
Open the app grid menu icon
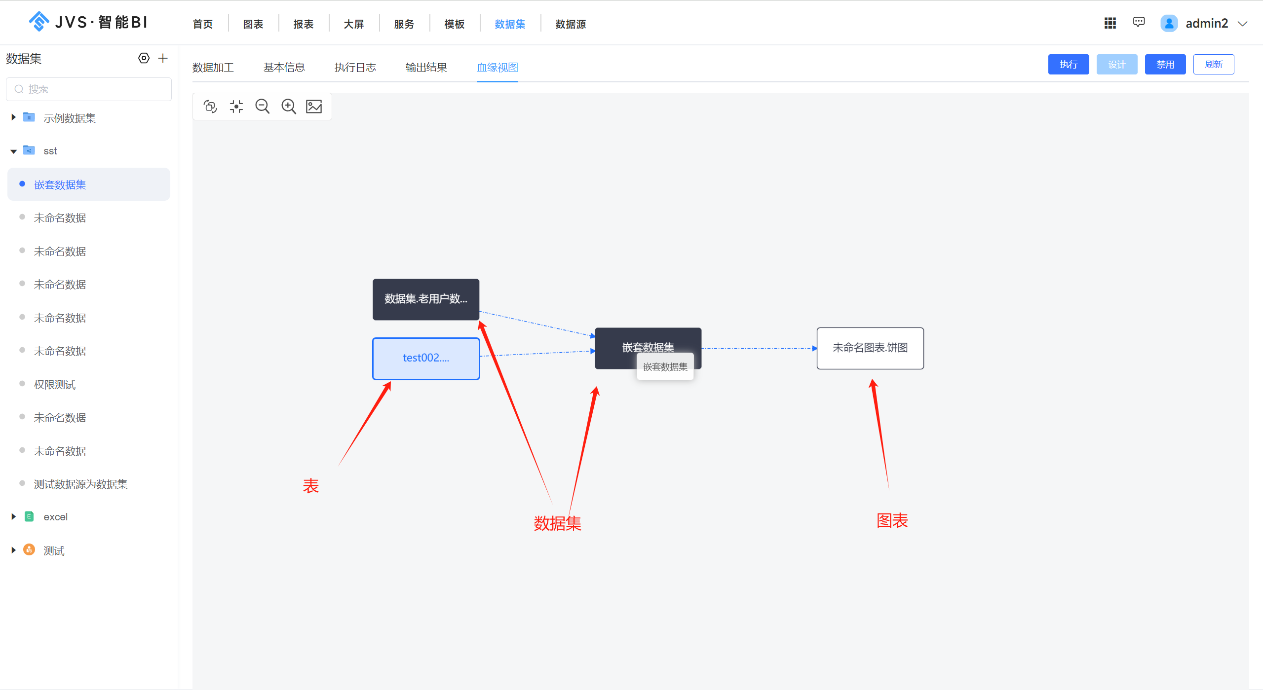(x=1110, y=23)
